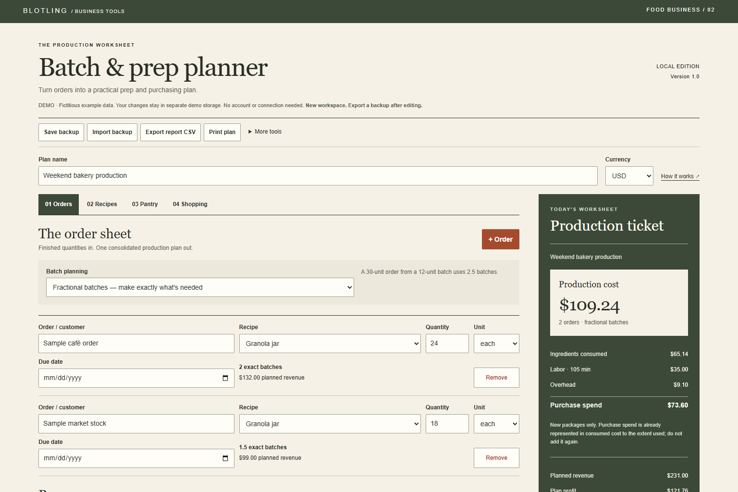Click the '1.5 exact batches' text
The width and height of the screenshot is (738, 492).
(263, 447)
